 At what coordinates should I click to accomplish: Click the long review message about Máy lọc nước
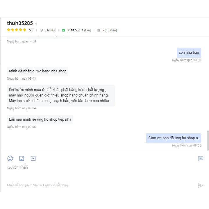pos(60,95)
